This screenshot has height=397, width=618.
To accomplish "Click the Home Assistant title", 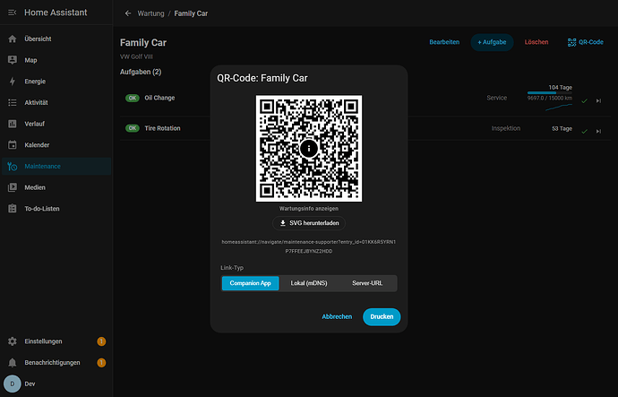I will (x=56, y=13).
